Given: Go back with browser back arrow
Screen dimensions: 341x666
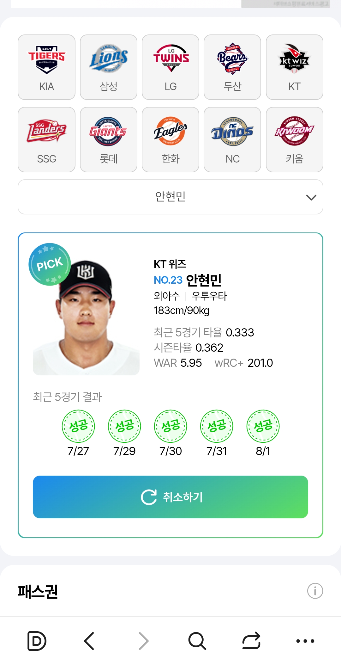Looking at the screenshot, I should click(89, 641).
